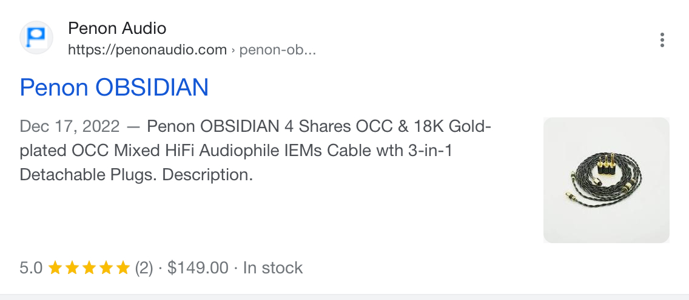Click the Penon Audio site name
Image resolution: width=689 pixels, height=300 pixels.
(117, 29)
